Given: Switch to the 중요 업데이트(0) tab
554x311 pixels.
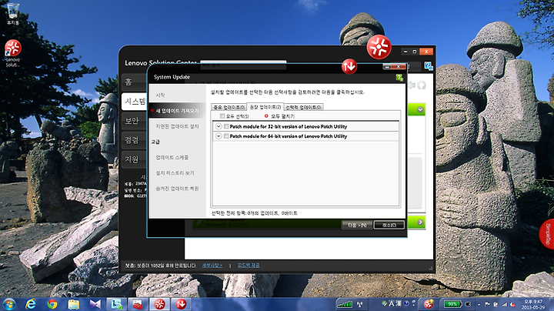Looking at the screenshot, I should 229,107.
